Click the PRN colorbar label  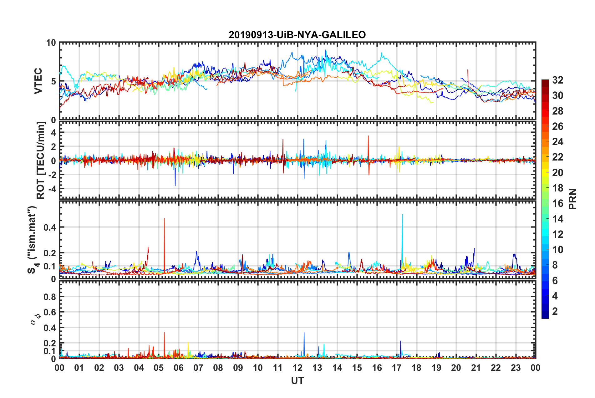pyautogui.click(x=573, y=199)
